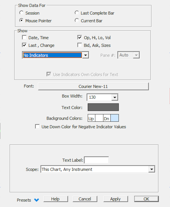Check Use Down Color for Negative Indicator Values
The width and height of the screenshot is (170, 207).
click(x=37, y=126)
